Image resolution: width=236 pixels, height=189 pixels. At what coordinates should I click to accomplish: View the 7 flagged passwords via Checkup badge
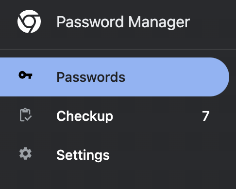click(206, 116)
